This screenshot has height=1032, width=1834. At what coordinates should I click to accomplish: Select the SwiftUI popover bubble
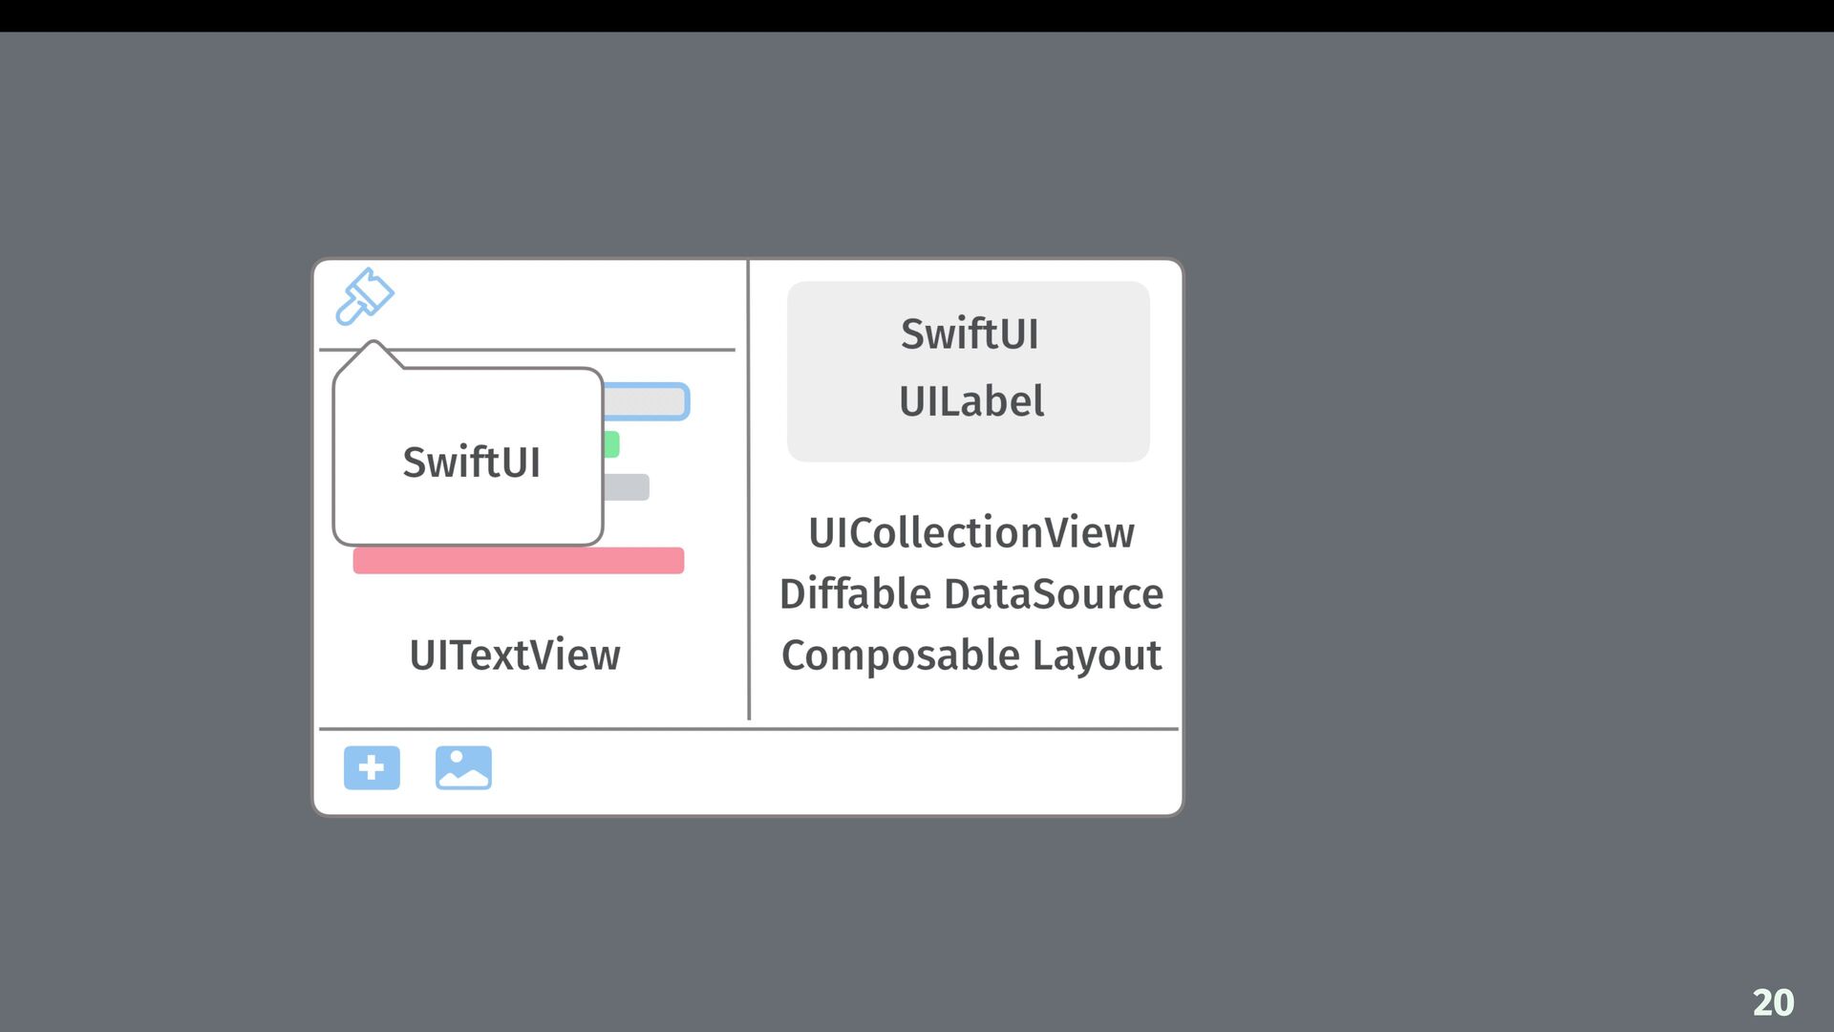point(468,457)
